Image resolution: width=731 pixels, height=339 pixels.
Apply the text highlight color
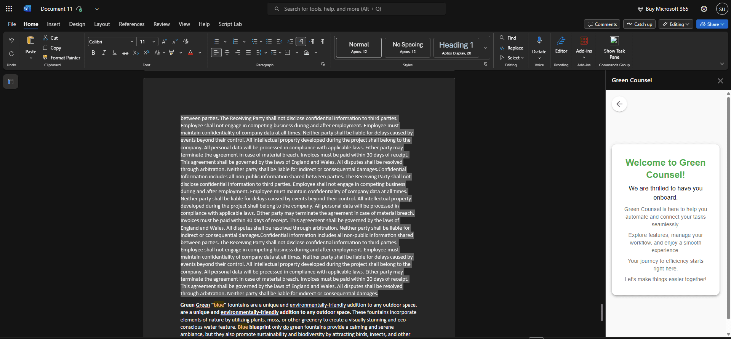click(x=171, y=53)
